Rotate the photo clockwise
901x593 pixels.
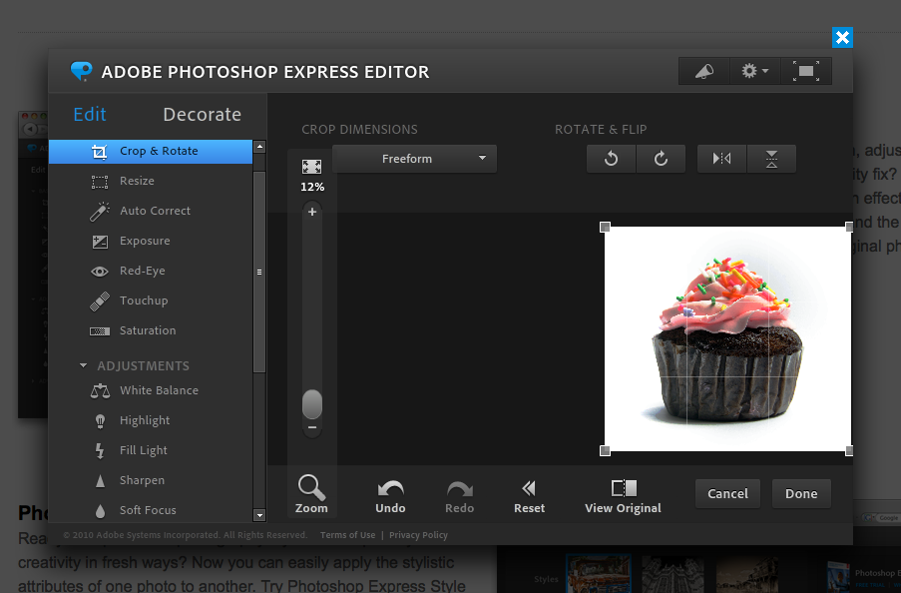[661, 159]
